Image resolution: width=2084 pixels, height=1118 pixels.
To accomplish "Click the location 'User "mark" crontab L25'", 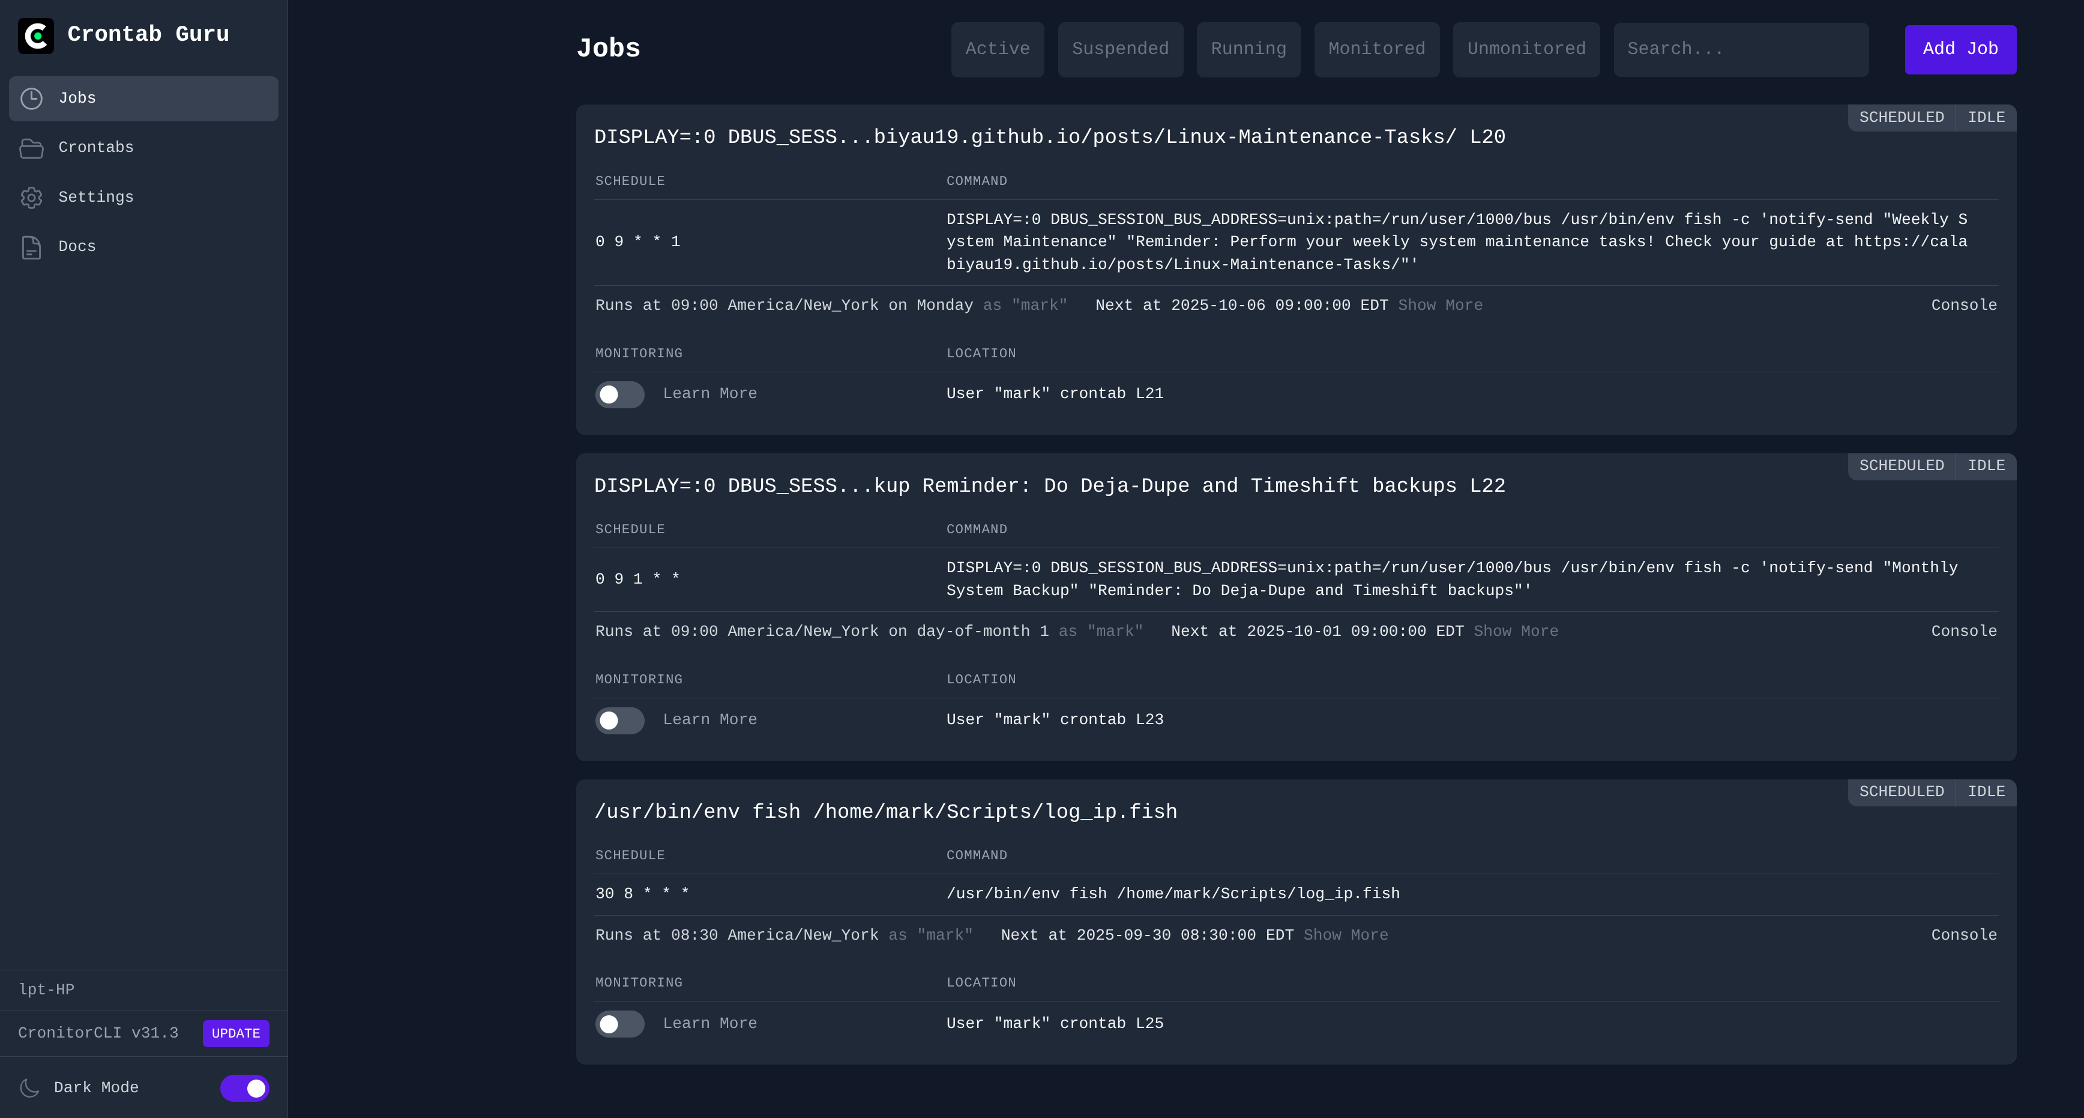I will (1055, 1023).
